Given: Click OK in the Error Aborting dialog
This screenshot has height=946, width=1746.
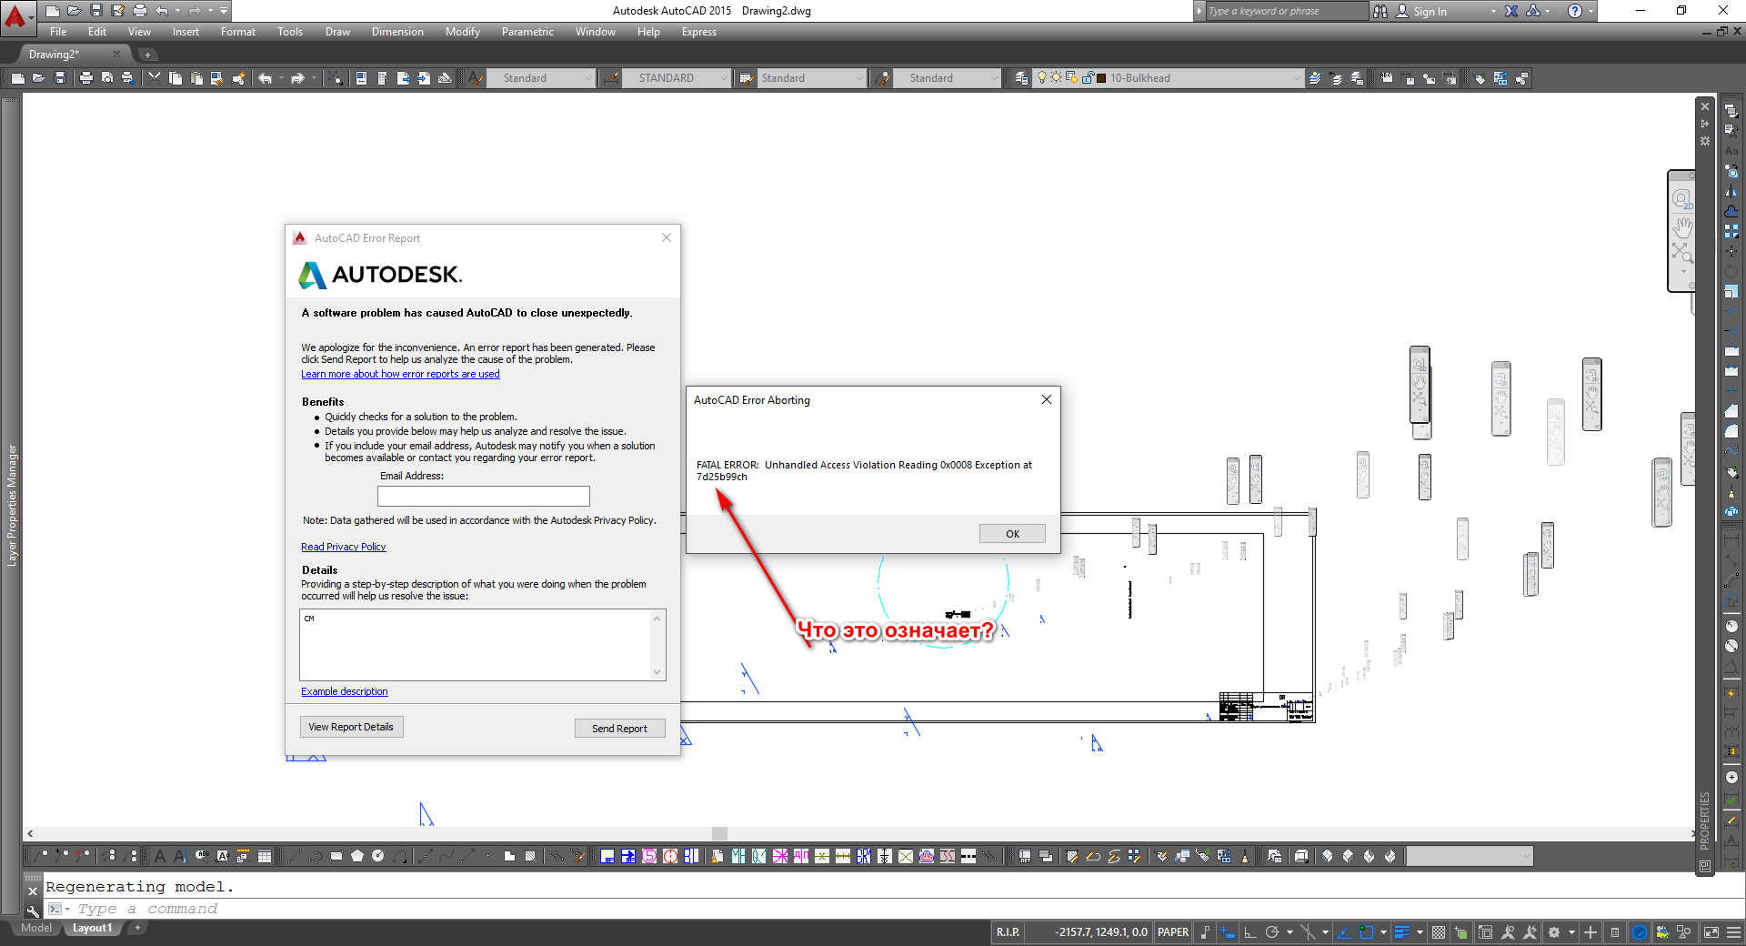Looking at the screenshot, I should pos(1012,534).
